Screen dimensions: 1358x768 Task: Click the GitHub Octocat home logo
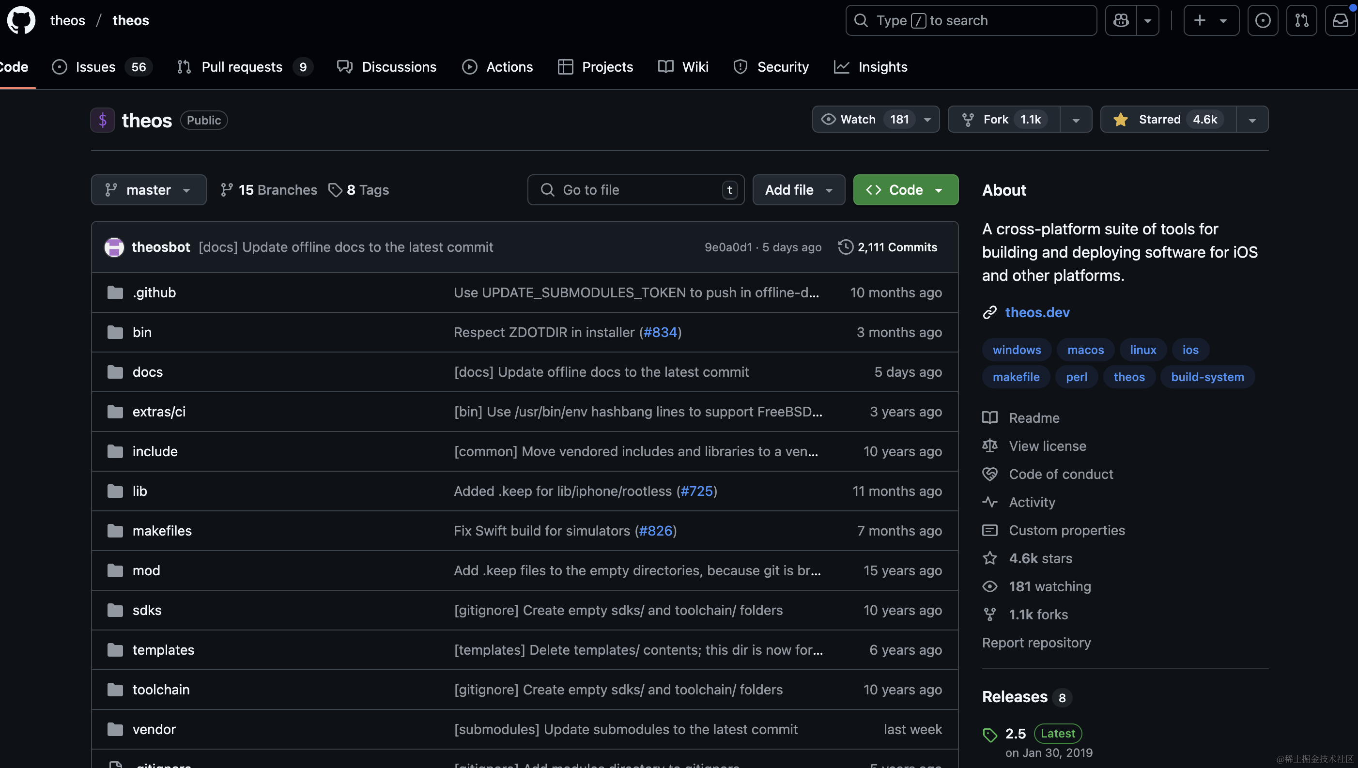(21, 20)
